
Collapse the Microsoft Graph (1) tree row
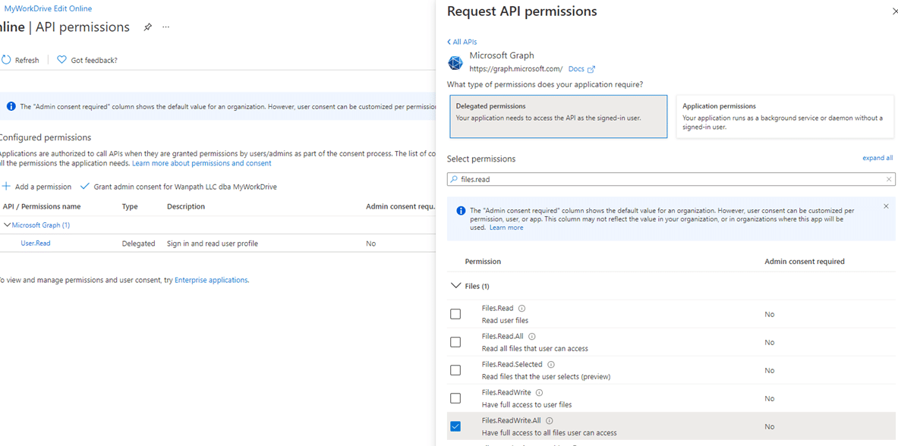click(x=8, y=225)
